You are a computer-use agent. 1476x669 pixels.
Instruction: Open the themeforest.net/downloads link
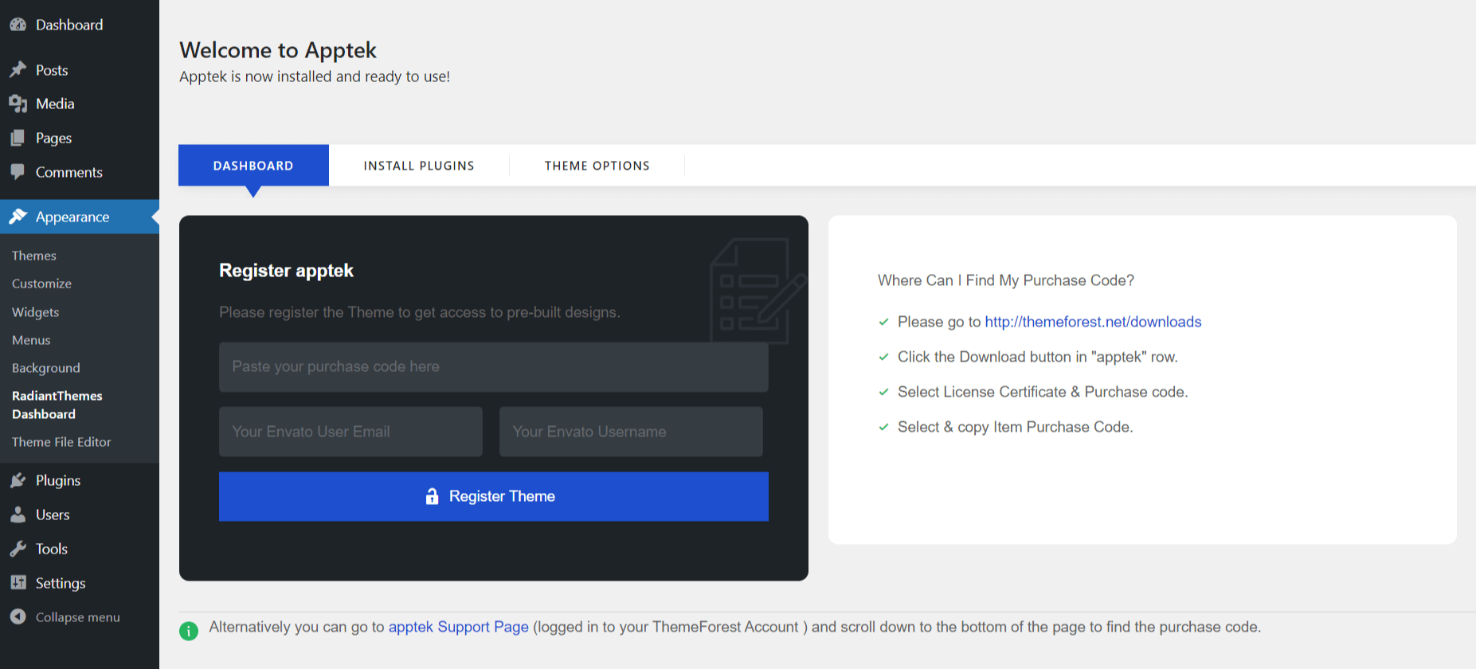[x=1092, y=322]
